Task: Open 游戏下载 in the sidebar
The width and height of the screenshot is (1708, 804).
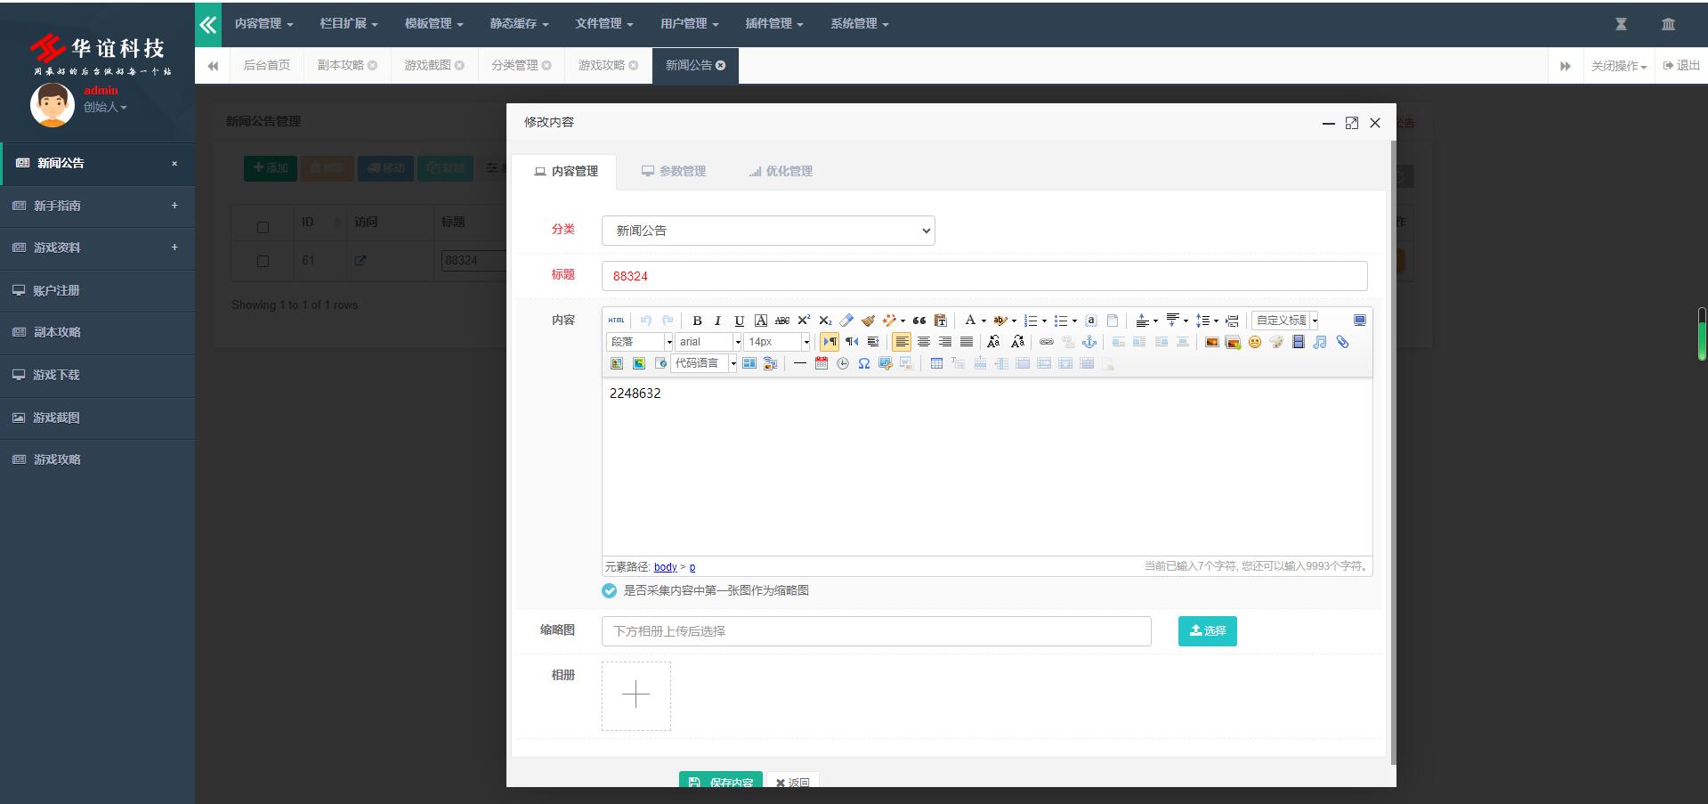Action: (x=97, y=375)
